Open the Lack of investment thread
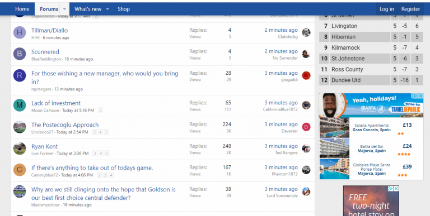 coord(56,103)
